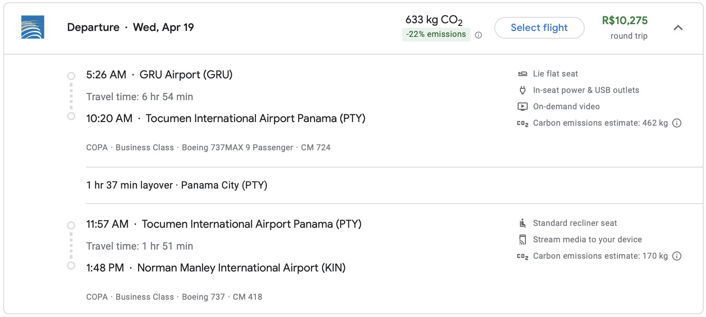The image size is (706, 317).
Task: Click the Standard recliner seat icon
Action: [x=522, y=223]
